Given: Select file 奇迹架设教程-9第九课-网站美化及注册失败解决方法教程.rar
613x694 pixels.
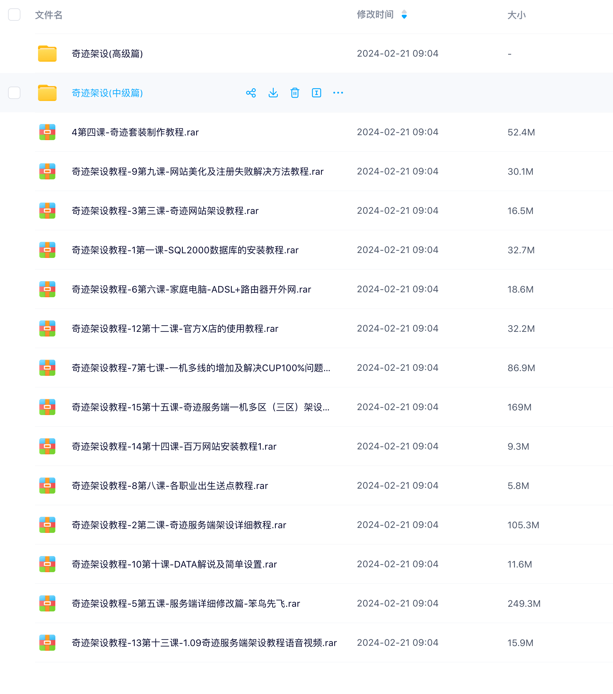Looking at the screenshot, I should click(198, 171).
